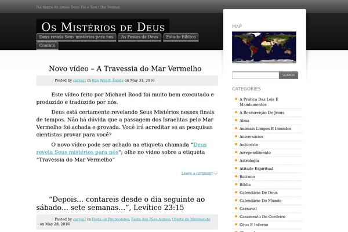Click Leave a comment link

coord(197,173)
